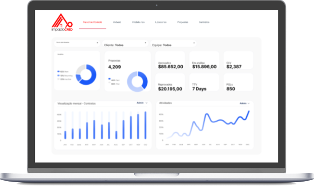The image size is (317, 190).
Task: Open the Equipe: Todos dropdown
Action: click(173, 45)
